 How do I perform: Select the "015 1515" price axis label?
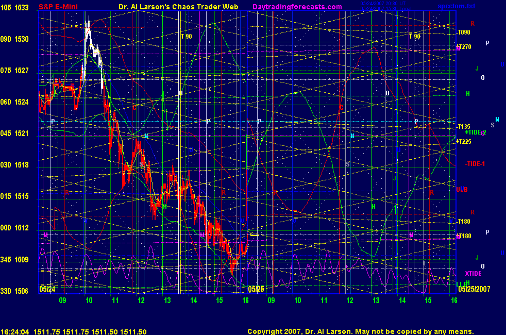[x=14, y=196]
